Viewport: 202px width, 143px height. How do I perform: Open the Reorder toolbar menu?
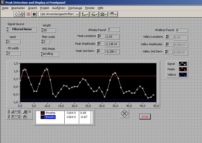pos(113,14)
